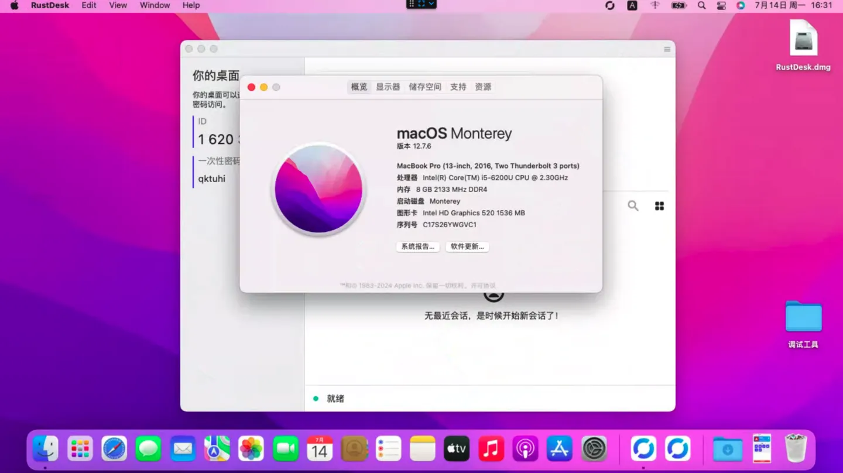Viewport: 843px width, 473px height.
Task: Open App Store from the Dock
Action: coord(559,449)
